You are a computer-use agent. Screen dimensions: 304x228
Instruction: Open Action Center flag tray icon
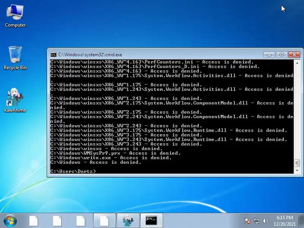pyautogui.click(x=247, y=221)
